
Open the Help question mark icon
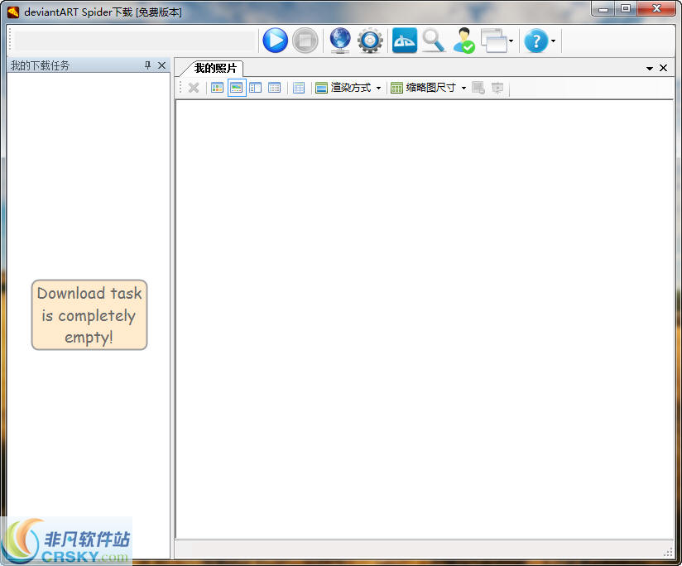[536, 40]
